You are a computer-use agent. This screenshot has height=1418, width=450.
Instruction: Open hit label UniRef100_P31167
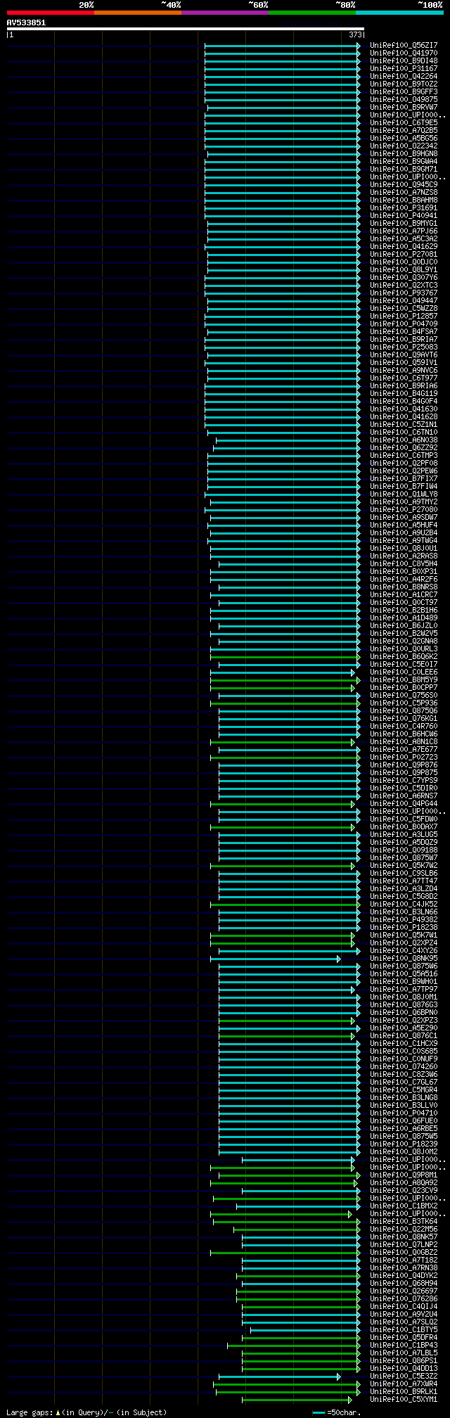click(404, 68)
